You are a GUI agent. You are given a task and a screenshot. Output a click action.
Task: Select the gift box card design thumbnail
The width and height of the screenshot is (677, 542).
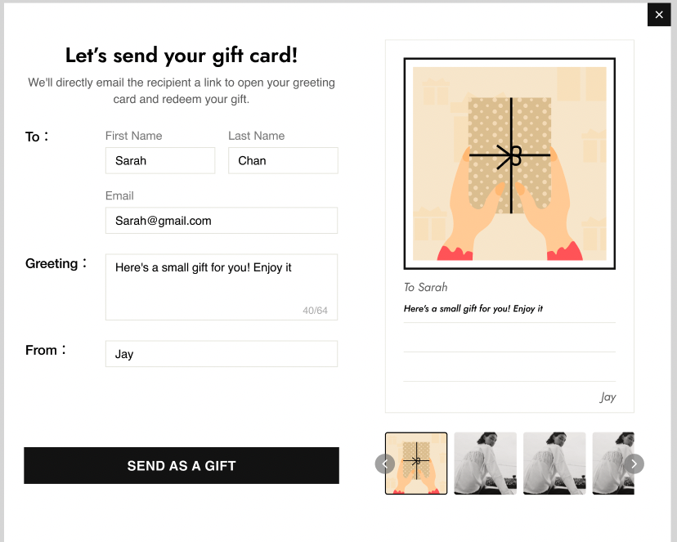(x=416, y=464)
